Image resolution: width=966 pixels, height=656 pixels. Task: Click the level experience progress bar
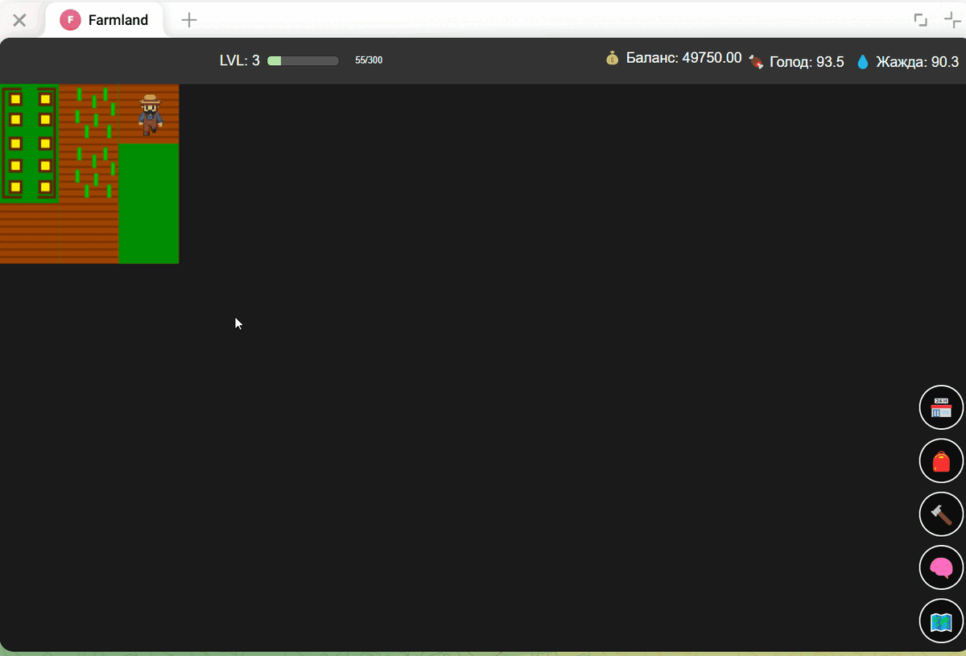pyautogui.click(x=303, y=60)
